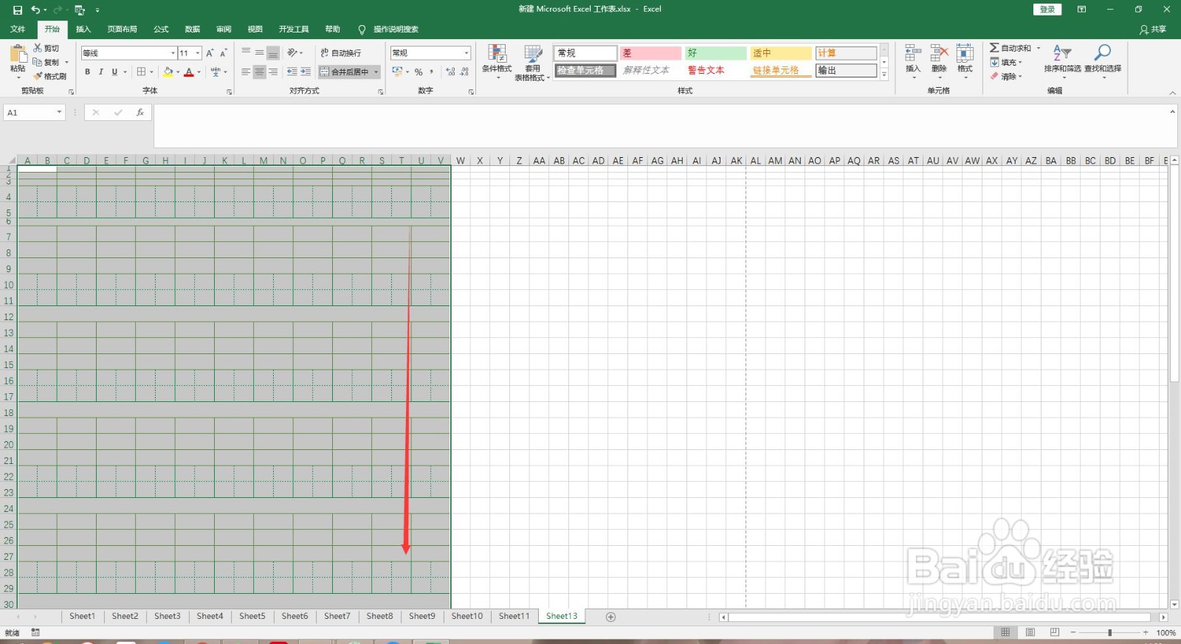This screenshot has width=1181, height=644.
Task: Switch to Normal view in status bar
Action: coord(1005,632)
